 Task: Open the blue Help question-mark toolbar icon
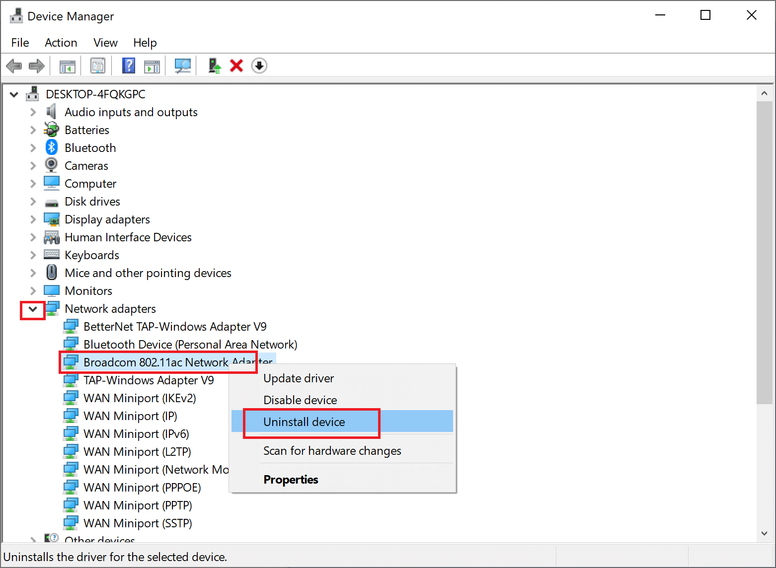coord(129,66)
